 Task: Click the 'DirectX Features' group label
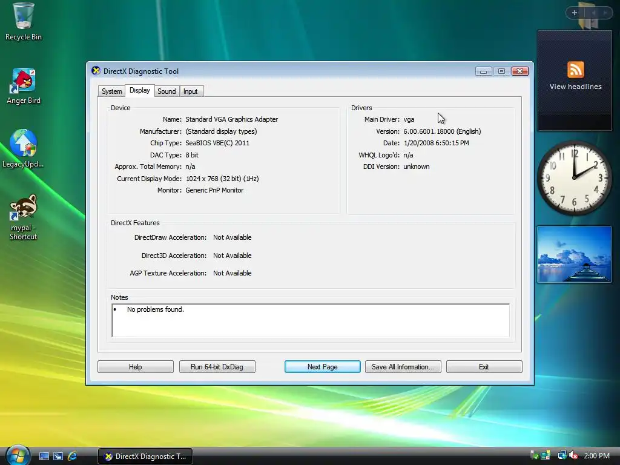click(135, 223)
